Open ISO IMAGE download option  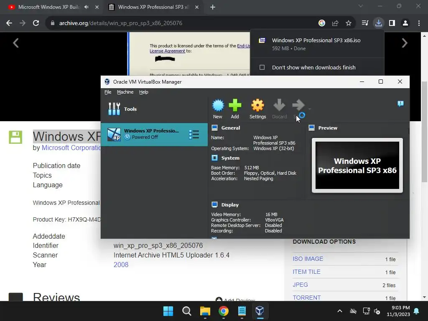click(x=308, y=259)
